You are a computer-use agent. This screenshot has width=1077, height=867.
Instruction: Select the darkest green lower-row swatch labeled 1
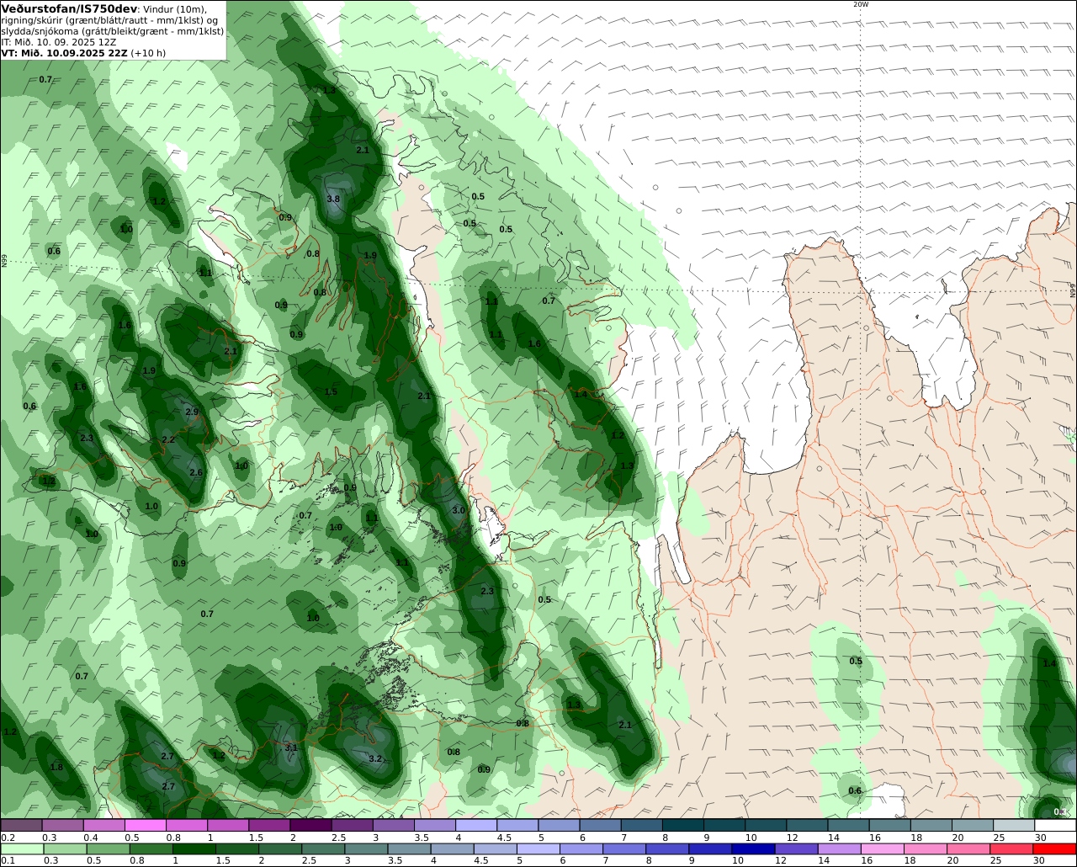click(x=194, y=848)
